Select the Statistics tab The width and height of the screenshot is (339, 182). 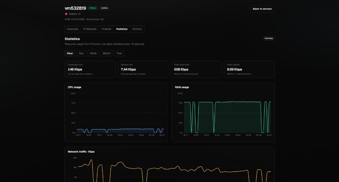[x=122, y=29]
